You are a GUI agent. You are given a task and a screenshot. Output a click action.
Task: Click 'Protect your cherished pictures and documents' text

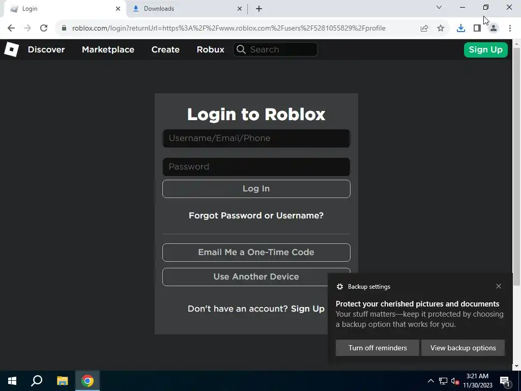(417, 304)
